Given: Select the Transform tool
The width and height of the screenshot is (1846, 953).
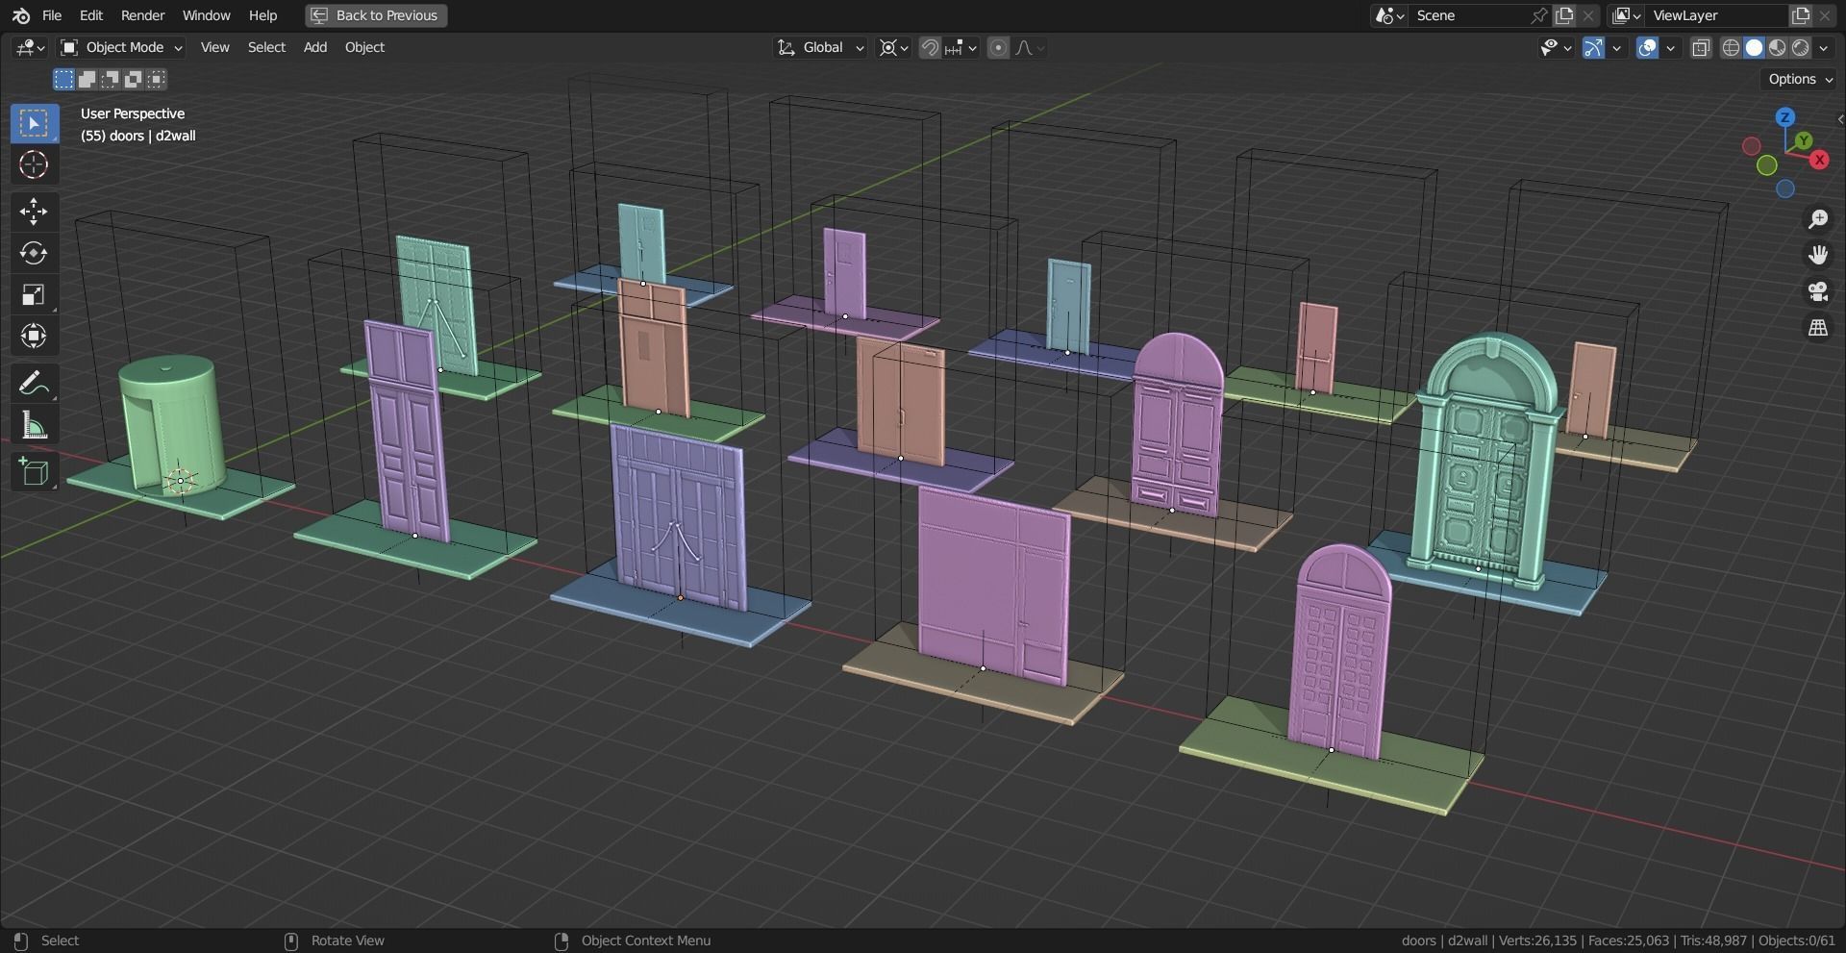Looking at the screenshot, I should click(x=34, y=336).
